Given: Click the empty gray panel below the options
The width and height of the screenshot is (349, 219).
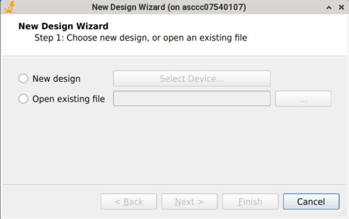Looking at the screenshot, I should click(174, 147).
